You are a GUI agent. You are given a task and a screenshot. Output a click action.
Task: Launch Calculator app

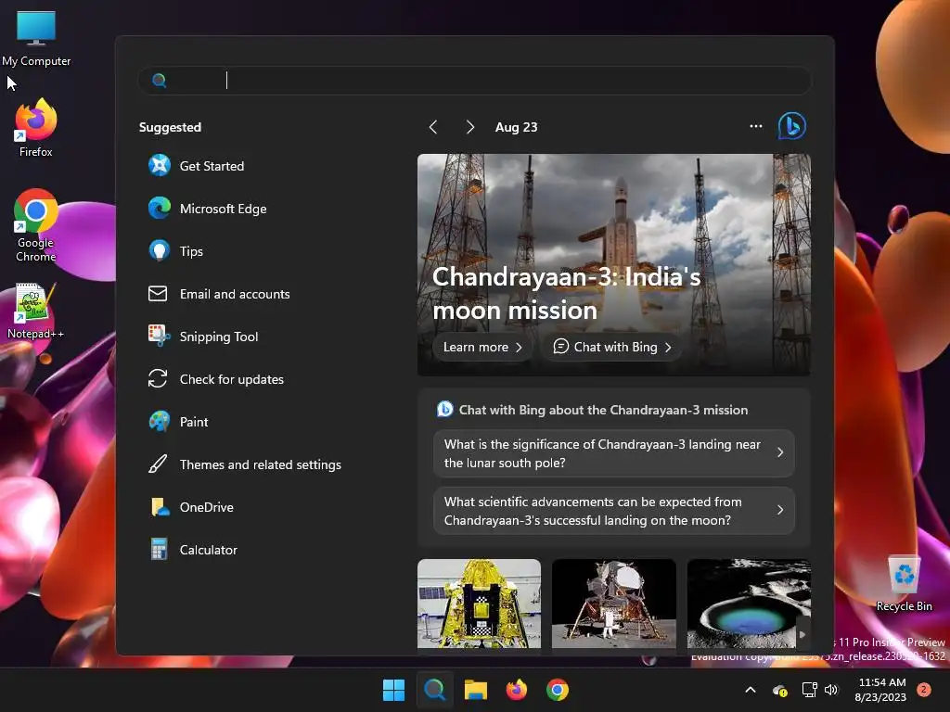point(193,550)
